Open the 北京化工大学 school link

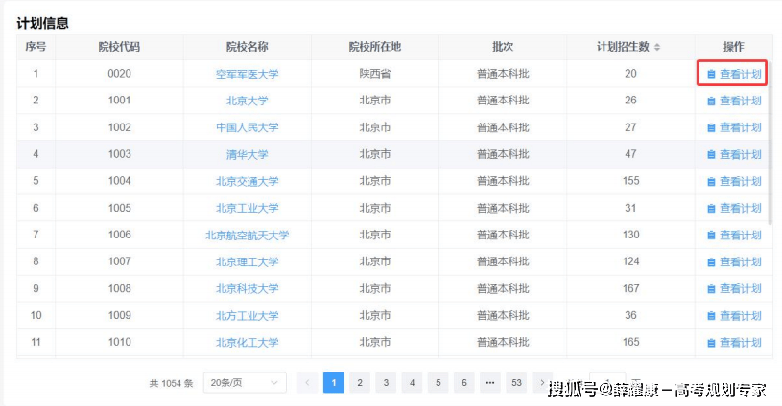point(248,343)
